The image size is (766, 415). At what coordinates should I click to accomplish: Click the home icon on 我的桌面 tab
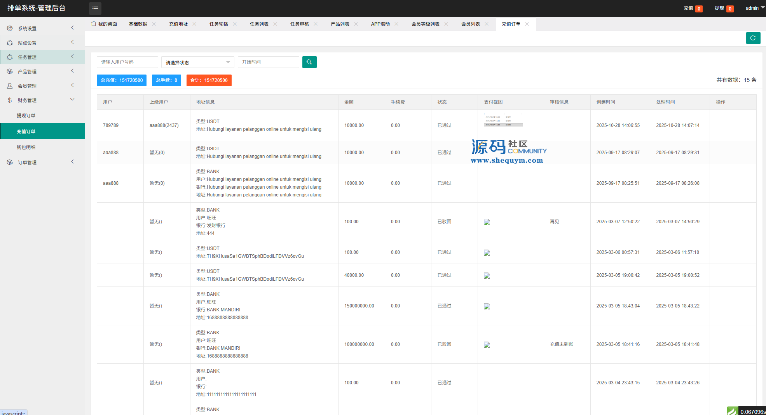94,24
